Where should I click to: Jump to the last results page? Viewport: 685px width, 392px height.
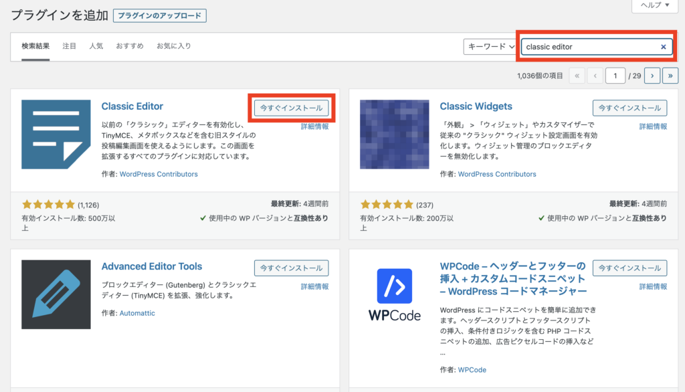click(670, 76)
